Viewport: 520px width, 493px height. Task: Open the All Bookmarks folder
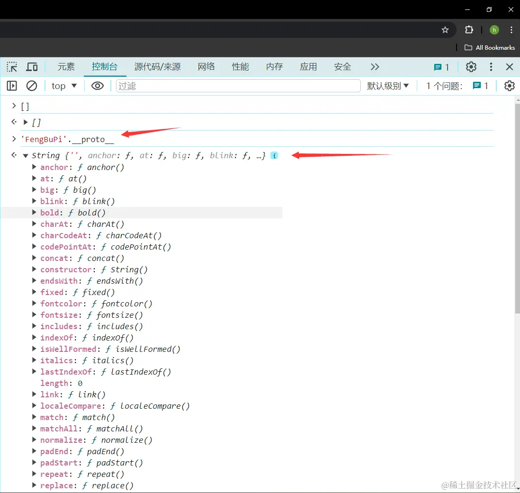click(490, 48)
